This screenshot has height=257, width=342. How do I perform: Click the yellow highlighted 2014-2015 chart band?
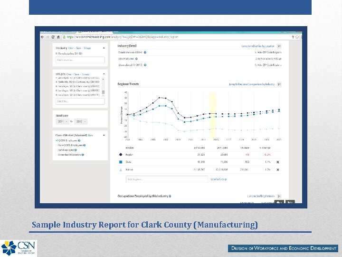[x=213, y=115]
